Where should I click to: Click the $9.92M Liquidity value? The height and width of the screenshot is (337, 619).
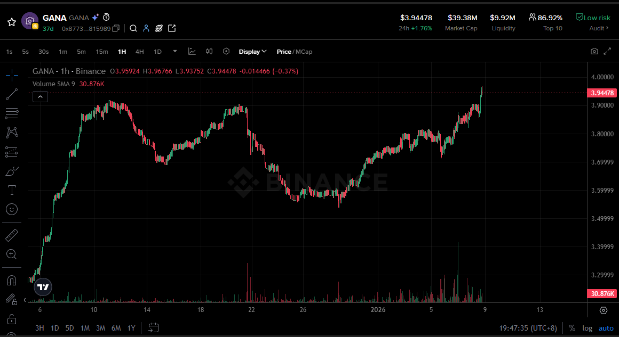coord(503,18)
